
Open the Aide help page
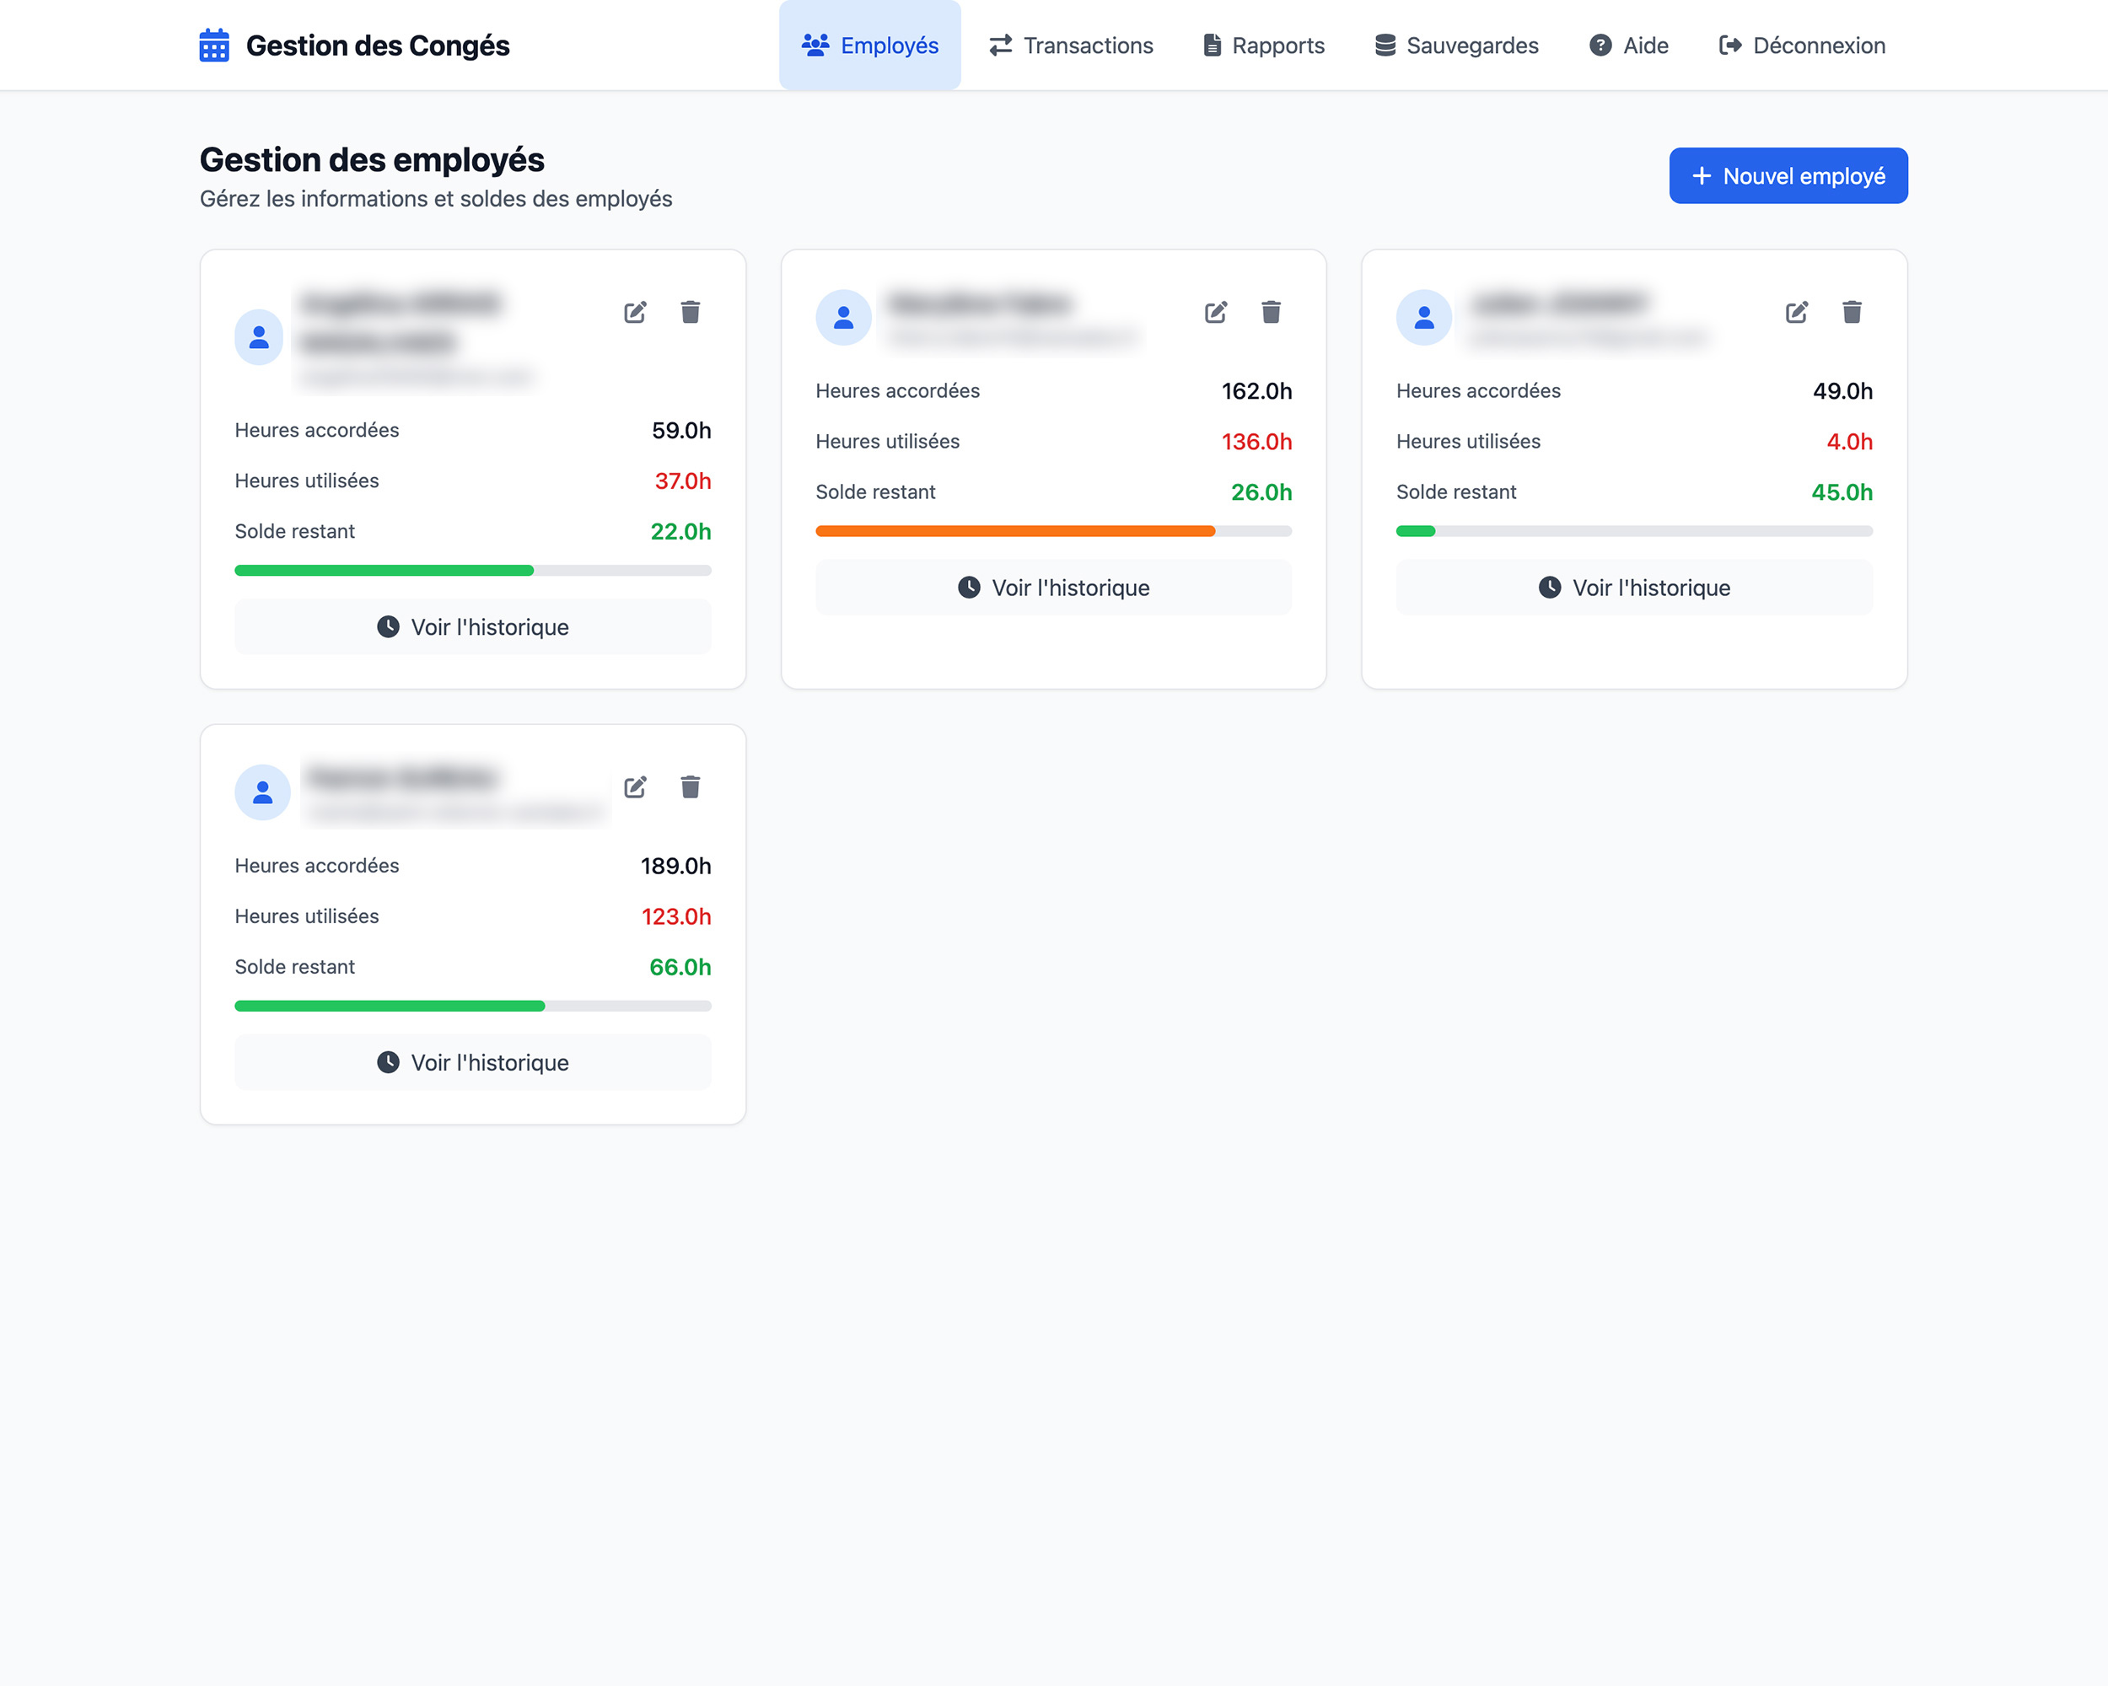pos(1628,45)
